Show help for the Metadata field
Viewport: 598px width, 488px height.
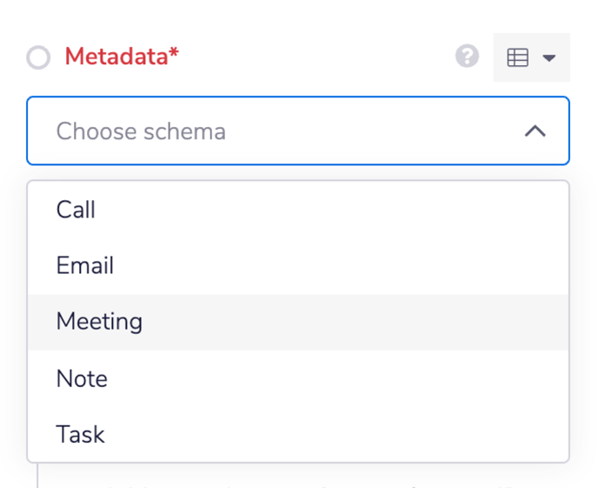468,57
